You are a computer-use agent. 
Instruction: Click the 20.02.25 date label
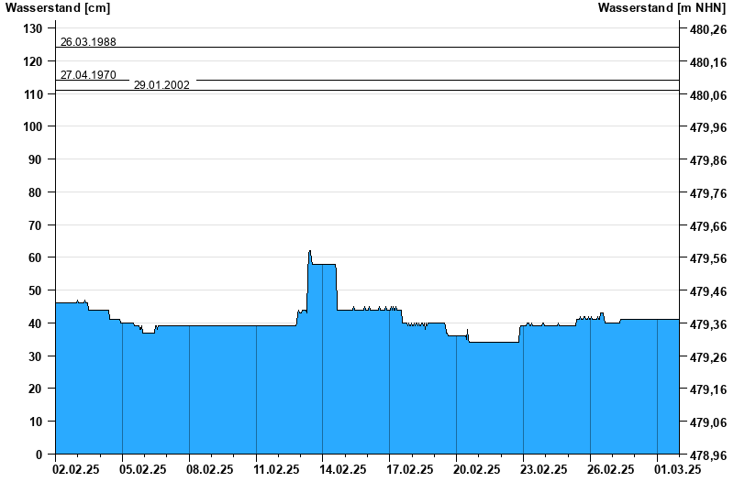[478, 469]
